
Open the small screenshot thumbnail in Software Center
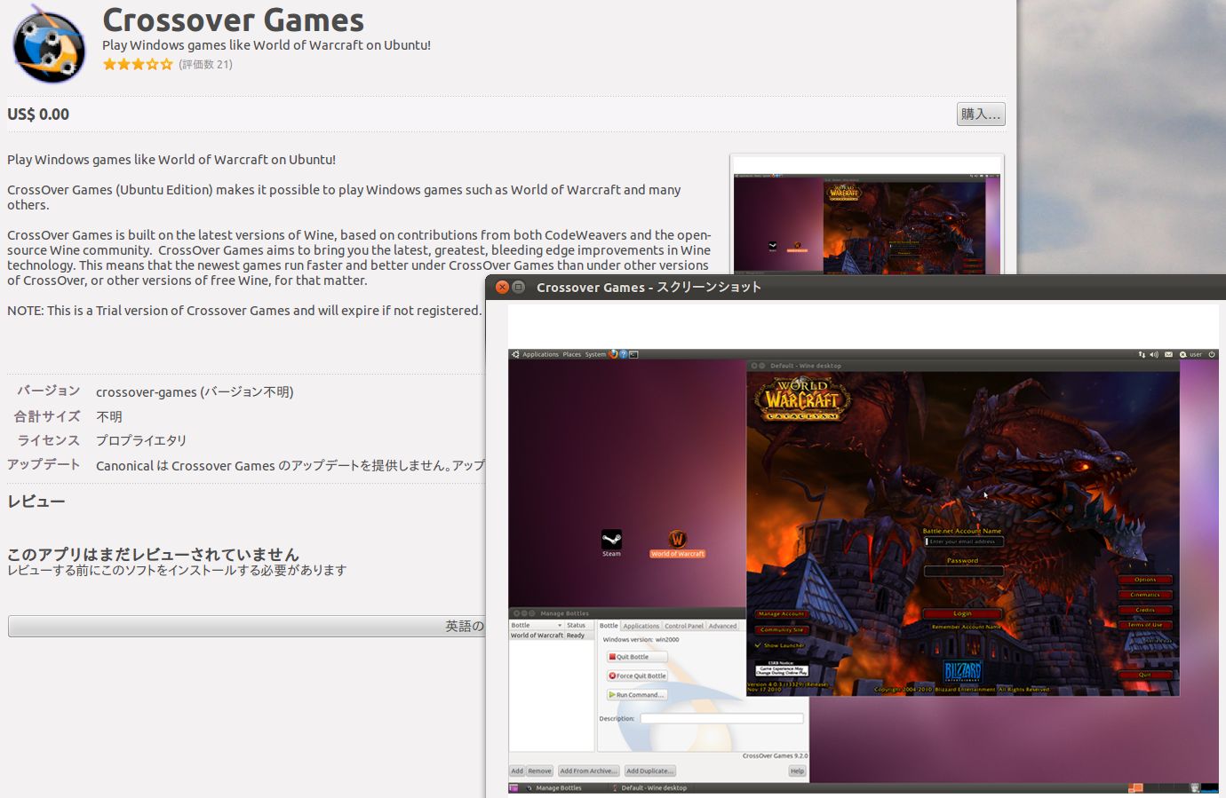point(866,217)
